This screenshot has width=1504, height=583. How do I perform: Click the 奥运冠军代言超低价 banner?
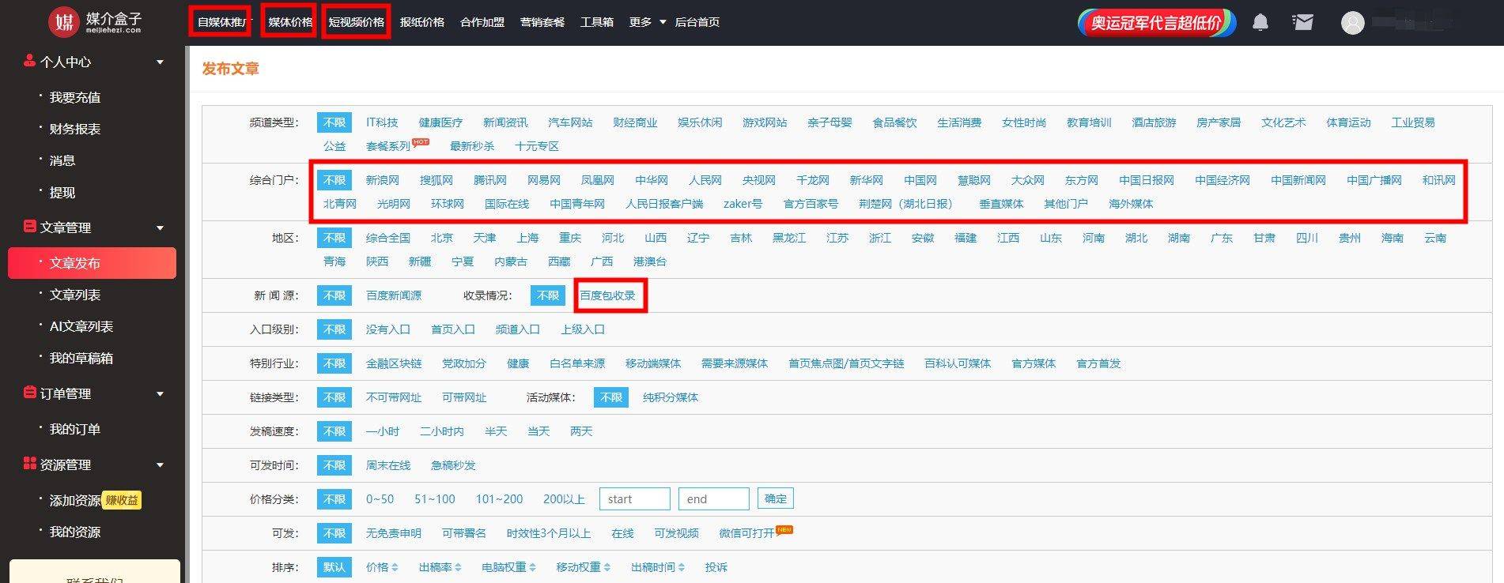[1156, 22]
